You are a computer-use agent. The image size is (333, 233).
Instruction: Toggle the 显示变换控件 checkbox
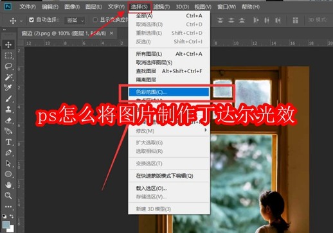pos(95,20)
